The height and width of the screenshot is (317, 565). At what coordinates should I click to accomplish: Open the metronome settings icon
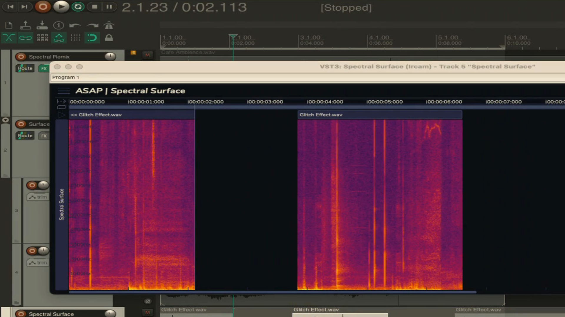(109, 25)
